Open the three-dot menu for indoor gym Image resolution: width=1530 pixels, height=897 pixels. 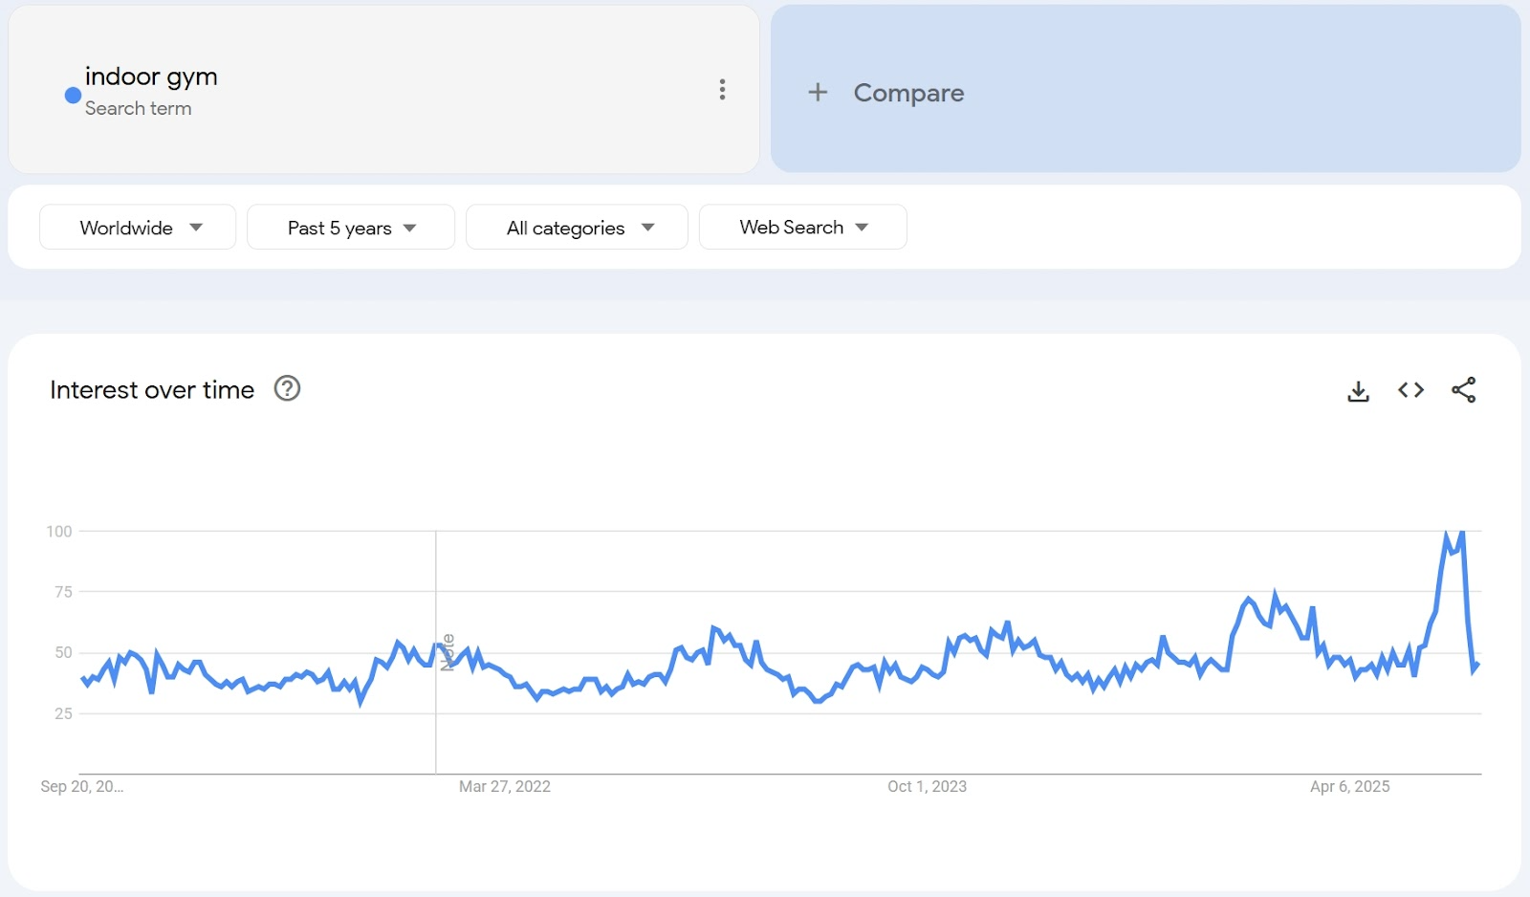[722, 90]
